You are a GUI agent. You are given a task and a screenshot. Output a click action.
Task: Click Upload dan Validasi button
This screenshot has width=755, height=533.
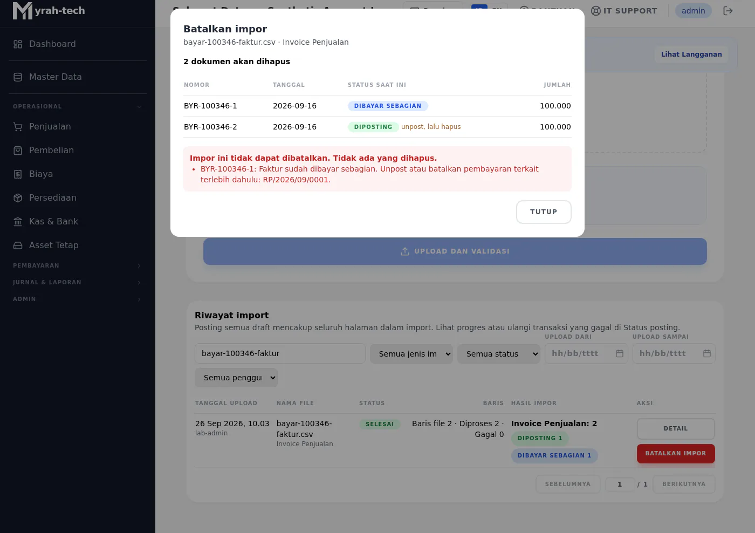455,251
